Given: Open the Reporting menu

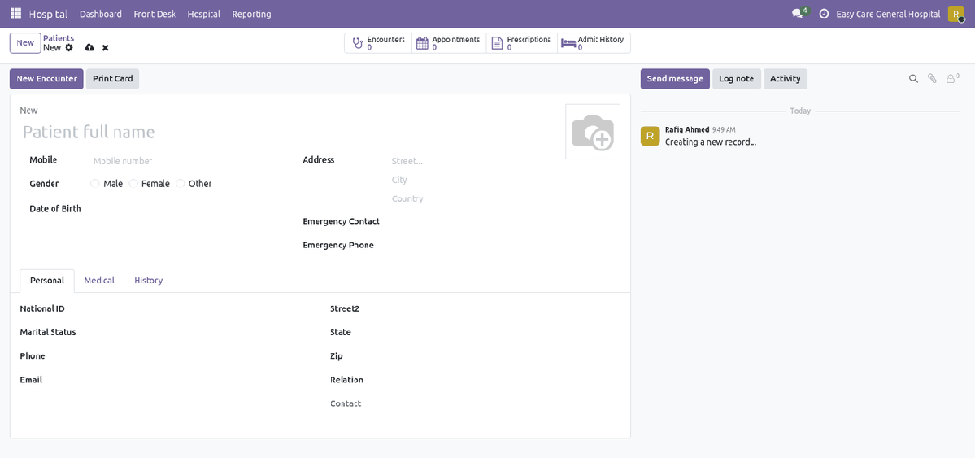Looking at the screenshot, I should 252,14.
